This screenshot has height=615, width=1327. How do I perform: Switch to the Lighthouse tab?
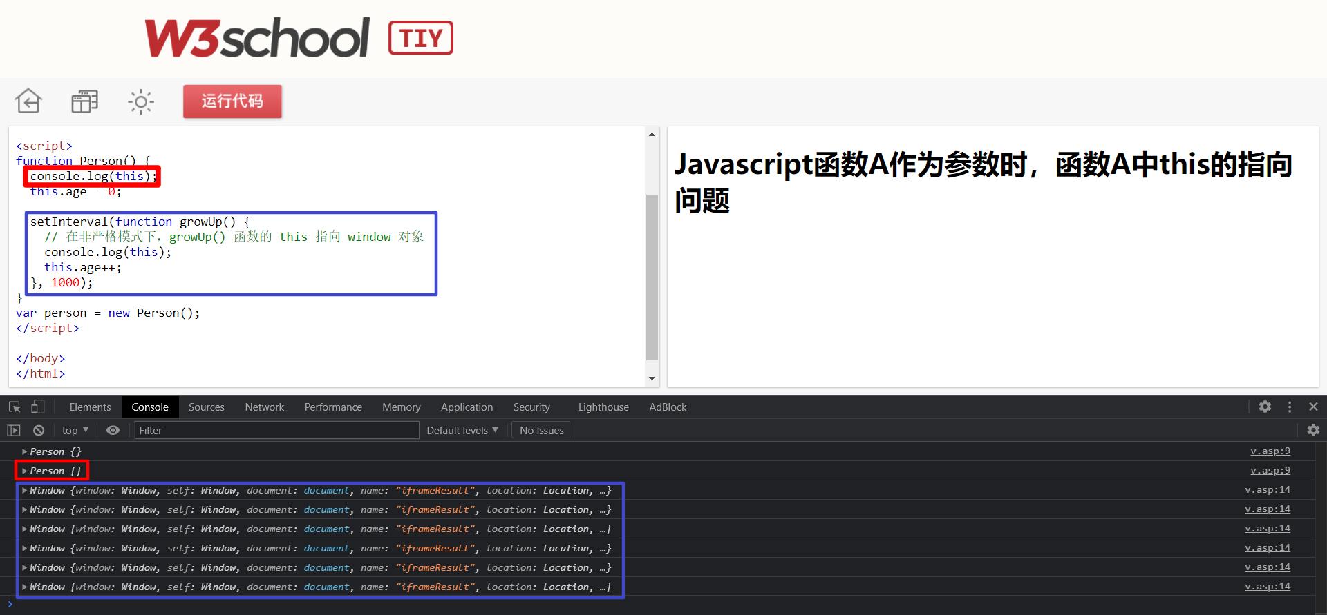(603, 407)
